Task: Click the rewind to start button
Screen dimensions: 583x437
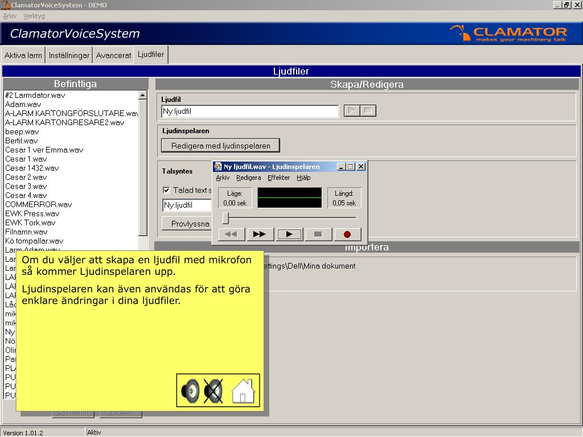Action: pos(231,234)
